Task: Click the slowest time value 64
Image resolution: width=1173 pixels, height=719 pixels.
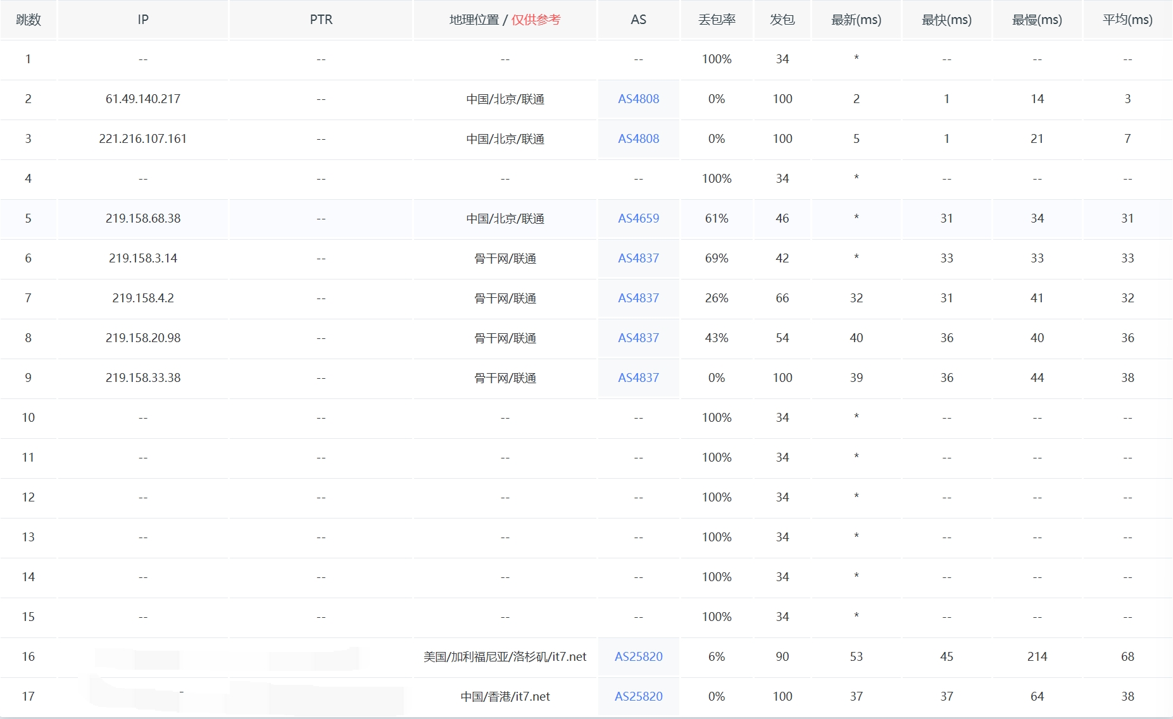Action: pyautogui.click(x=1037, y=696)
